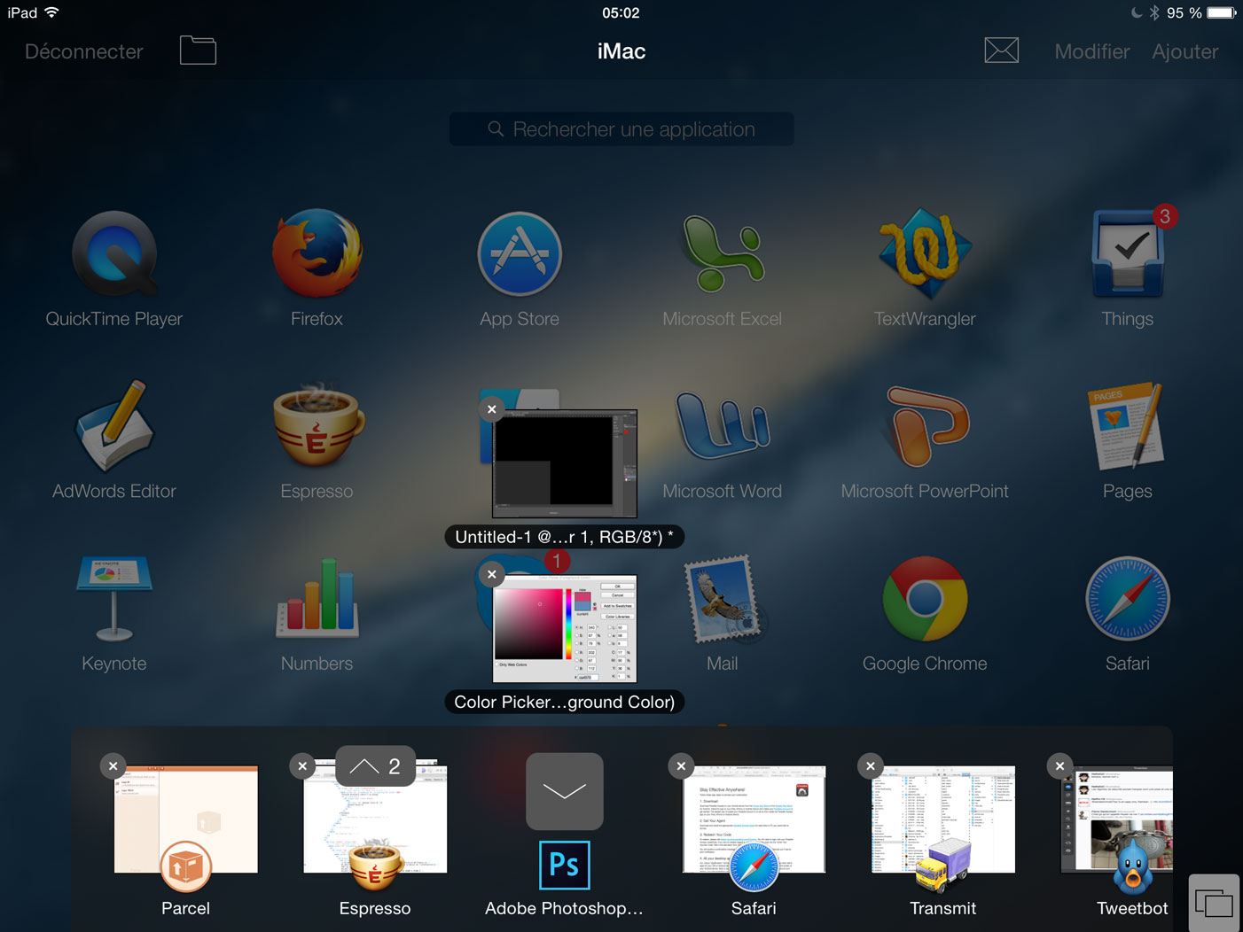Open the Color Picker window thumbnail

pyautogui.click(x=565, y=628)
